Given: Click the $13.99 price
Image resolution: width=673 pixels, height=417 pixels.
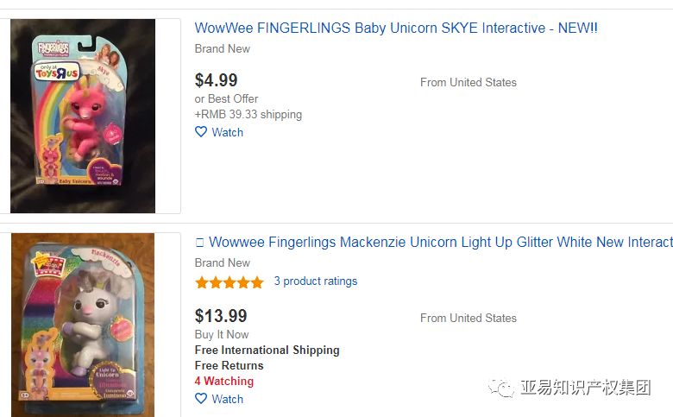Looking at the screenshot, I should click(x=221, y=316).
